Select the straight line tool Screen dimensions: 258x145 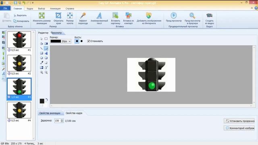(x=42, y=48)
